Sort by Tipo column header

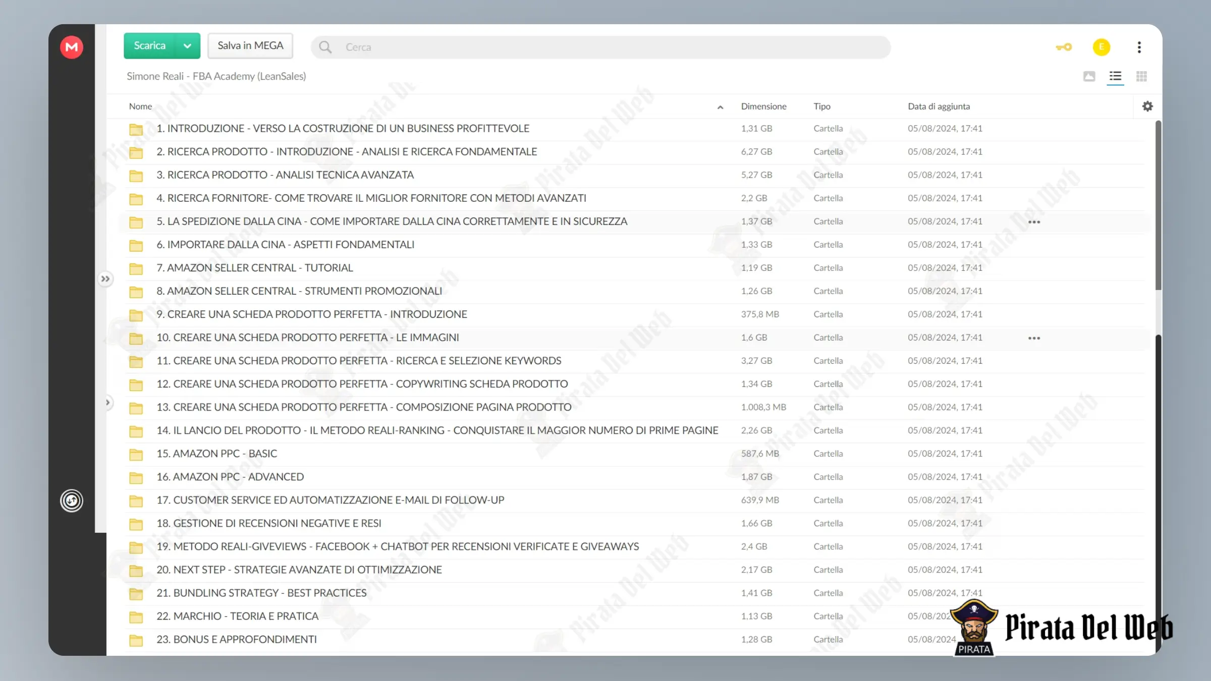pos(822,106)
